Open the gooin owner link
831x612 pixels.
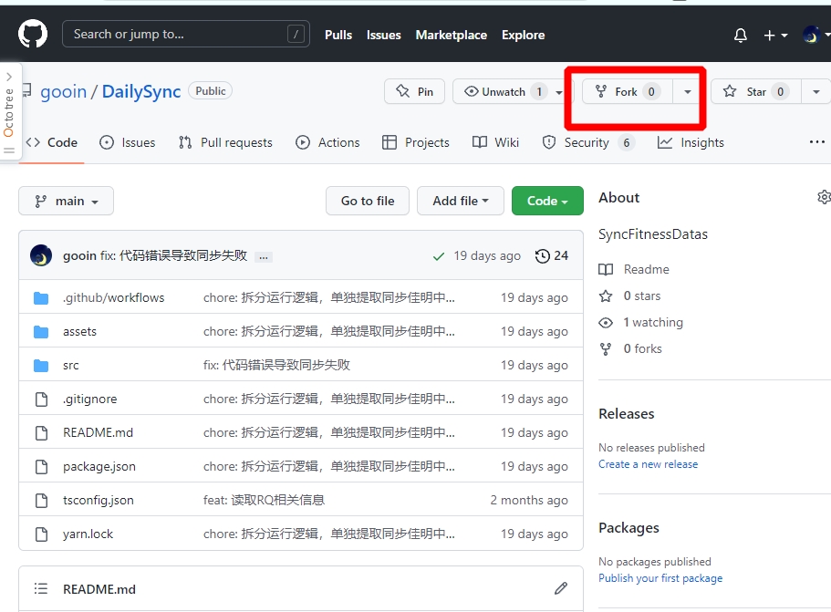tap(63, 92)
